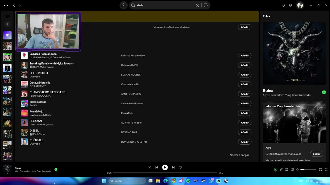The width and height of the screenshot is (330, 185).
Task: Skip to previous track
Action: click(x=157, y=167)
